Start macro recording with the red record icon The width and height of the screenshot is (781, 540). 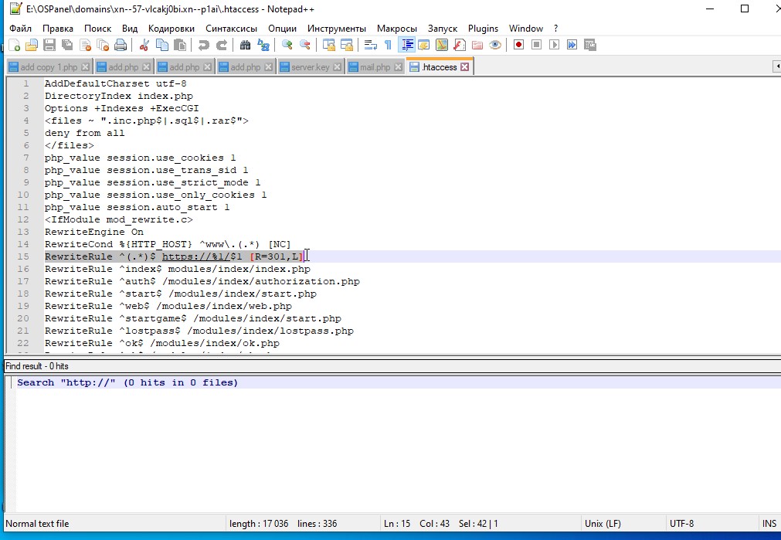[519, 45]
